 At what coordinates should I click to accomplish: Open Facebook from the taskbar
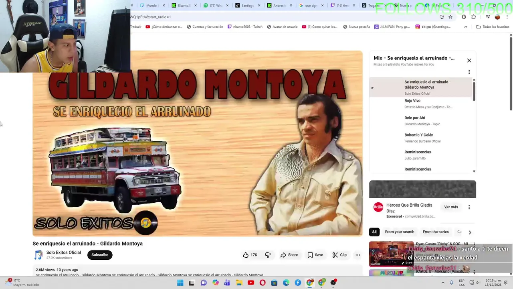click(x=298, y=283)
